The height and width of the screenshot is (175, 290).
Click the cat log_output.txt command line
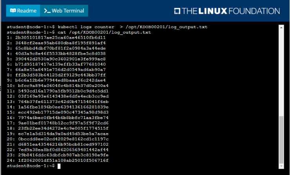pos(79,32)
